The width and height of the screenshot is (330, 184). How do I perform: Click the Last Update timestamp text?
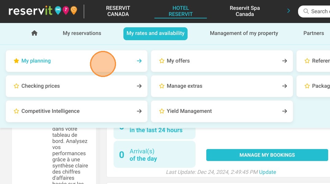[x=212, y=172]
